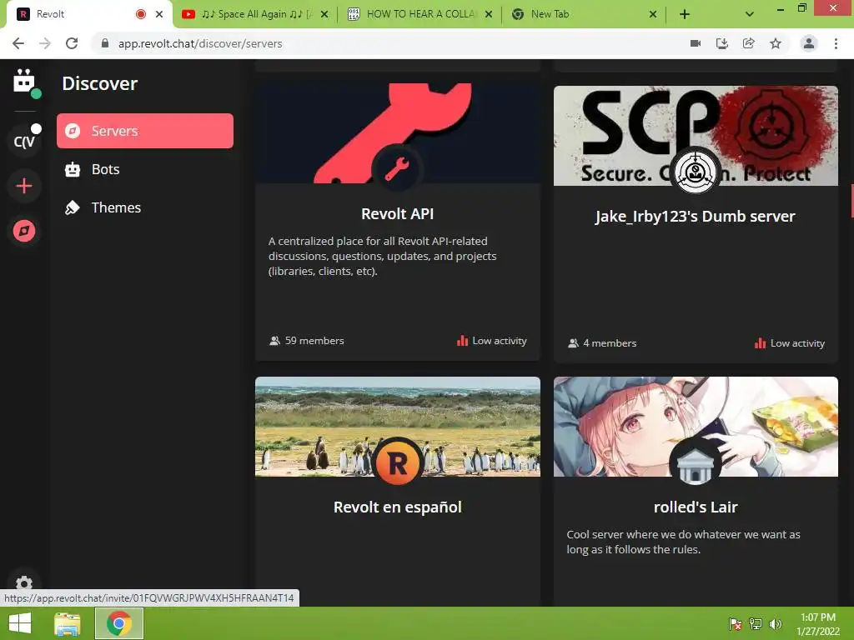Reload the current page
Image resolution: width=854 pixels, height=640 pixels.
tap(72, 43)
